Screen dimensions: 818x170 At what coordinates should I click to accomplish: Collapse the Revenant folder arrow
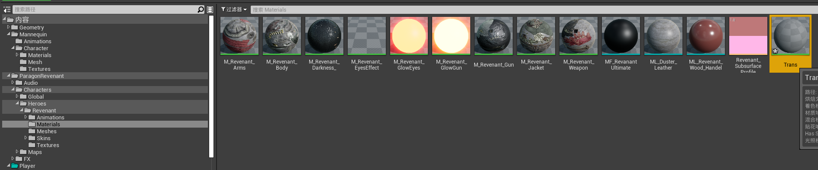[22, 110]
